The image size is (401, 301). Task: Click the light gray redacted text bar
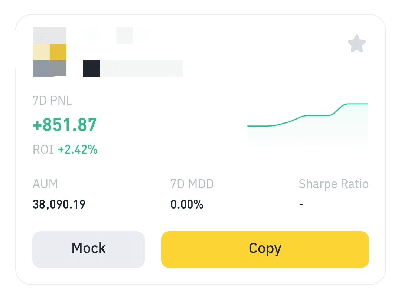[141, 69]
